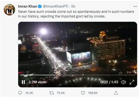Click the Imran Khan display name
Image resolution: width=139 pixels, height=97 pixels.
click(x=28, y=6)
